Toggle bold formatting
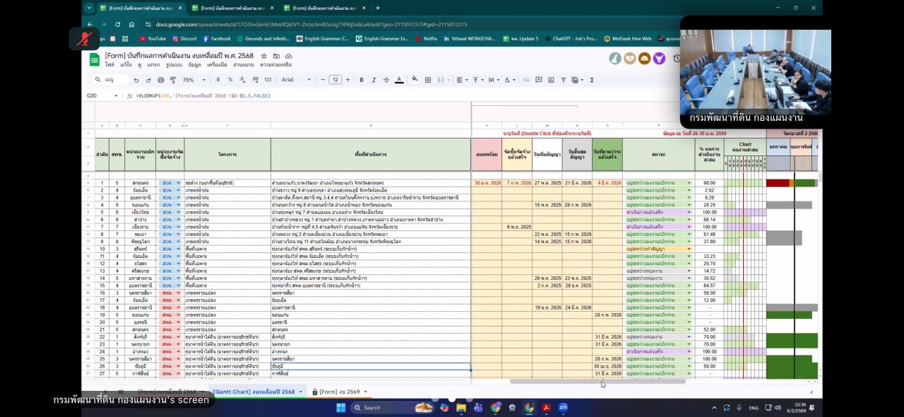904x417 pixels. tap(362, 80)
